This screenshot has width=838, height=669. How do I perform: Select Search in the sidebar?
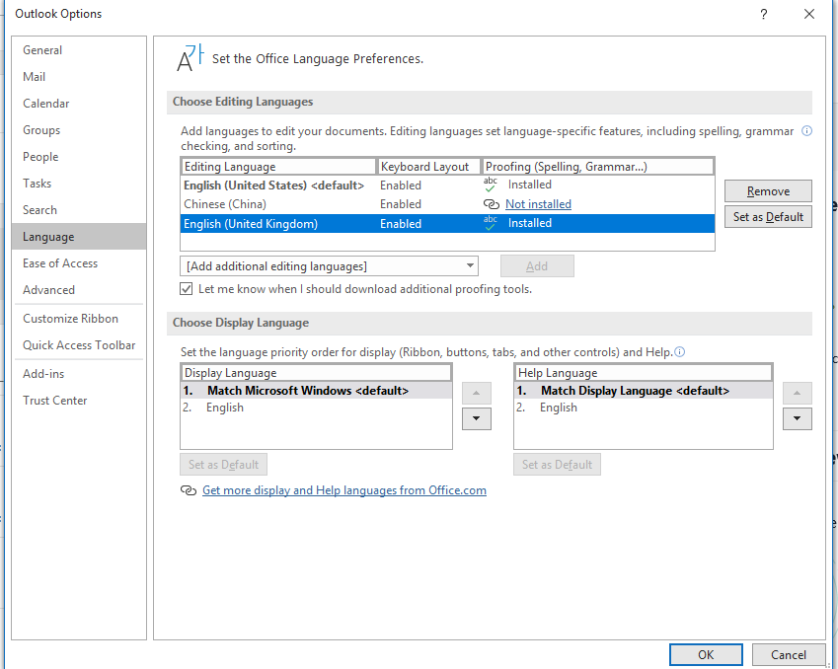[x=79, y=210]
